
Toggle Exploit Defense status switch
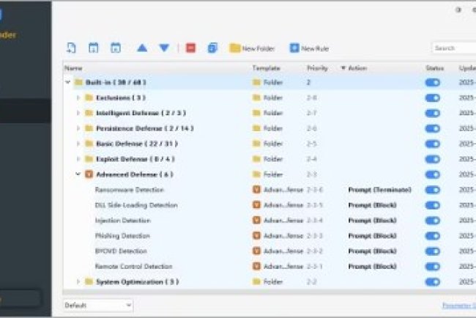coord(433,159)
